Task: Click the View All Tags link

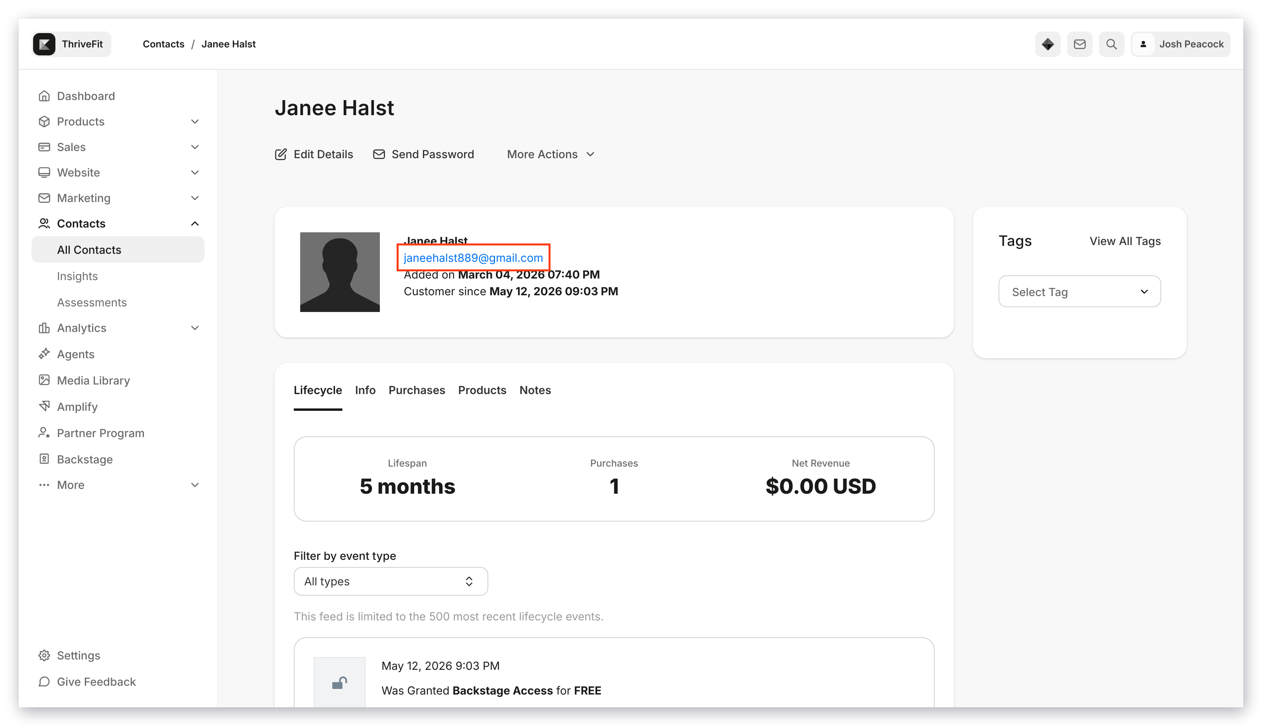Action: click(1125, 241)
